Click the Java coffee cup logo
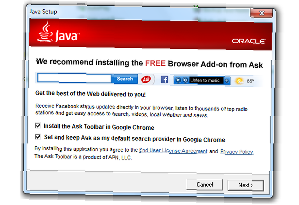Screen dimensions: 299x205 coord(45,32)
